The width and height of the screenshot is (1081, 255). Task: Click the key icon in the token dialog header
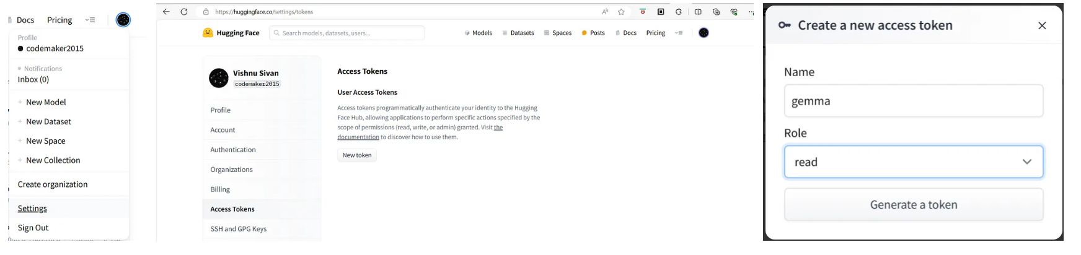[x=784, y=25]
